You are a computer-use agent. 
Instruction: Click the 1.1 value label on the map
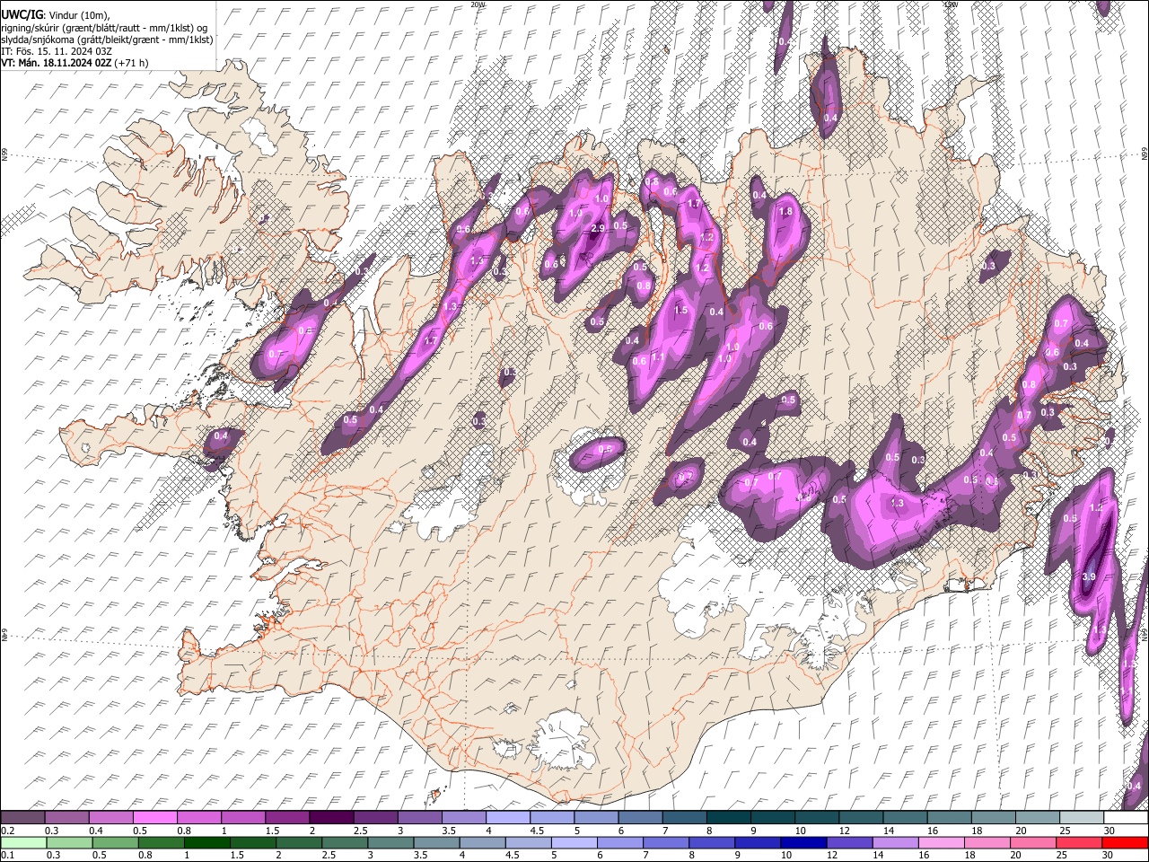[658, 357]
